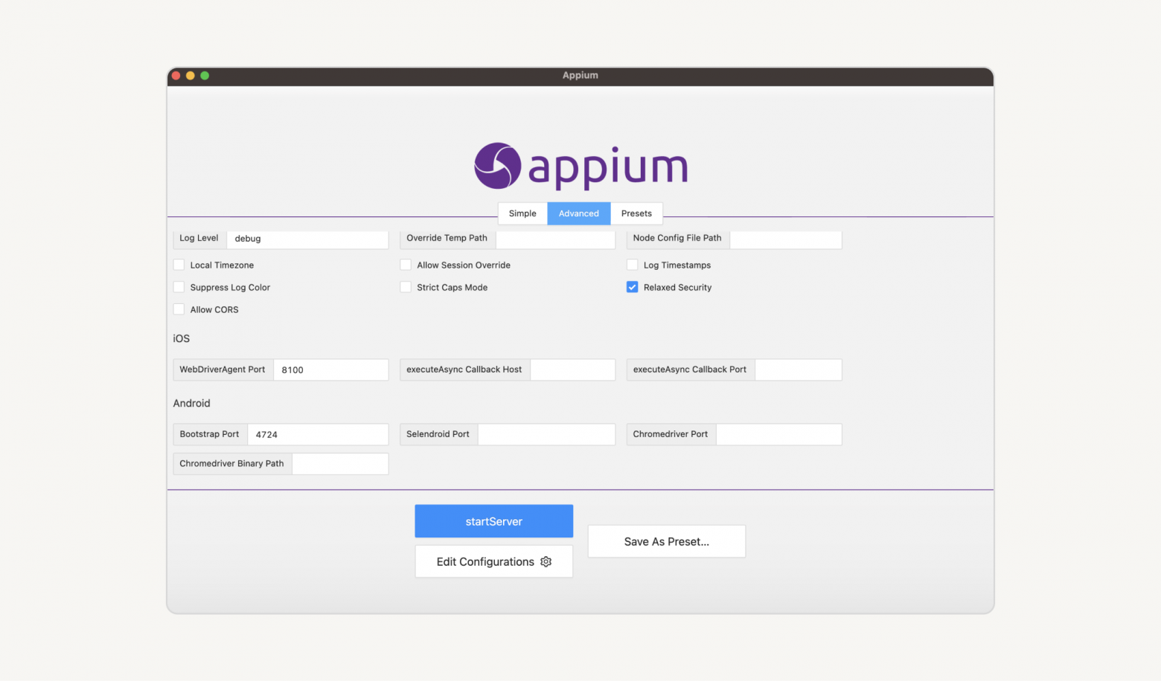Click the Bootstrap Port label
Viewport: 1161px width, 681px height.
pyautogui.click(x=209, y=434)
